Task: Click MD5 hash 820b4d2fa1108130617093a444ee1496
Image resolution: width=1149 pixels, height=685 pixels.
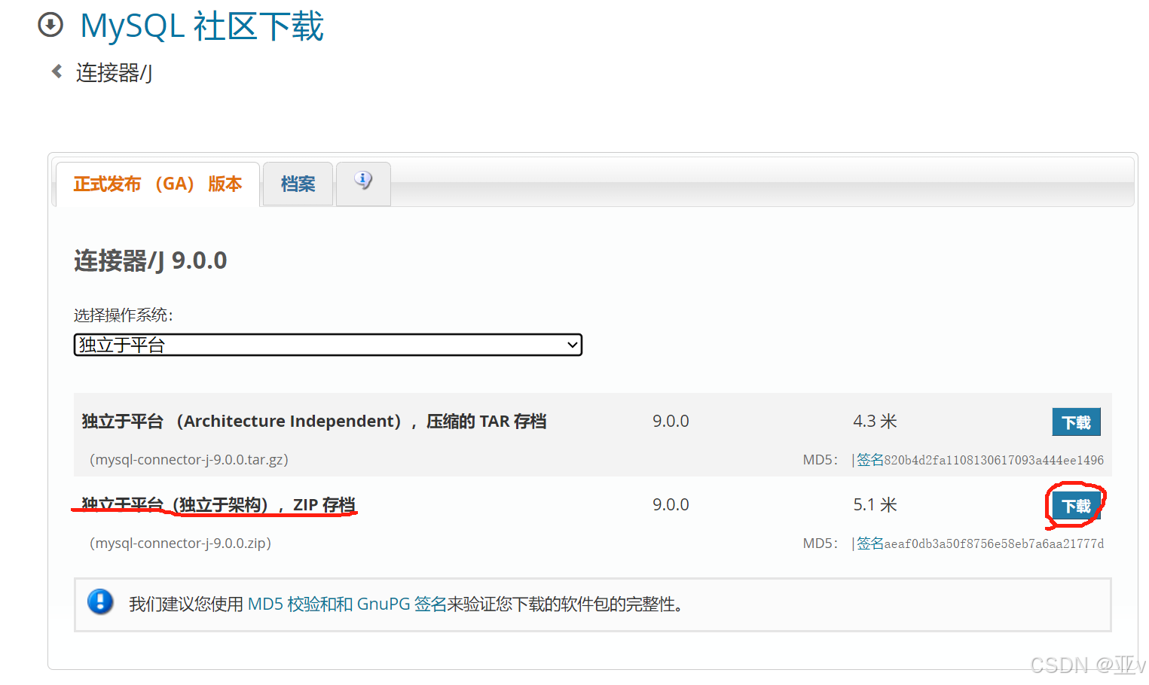Action: (994, 460)
